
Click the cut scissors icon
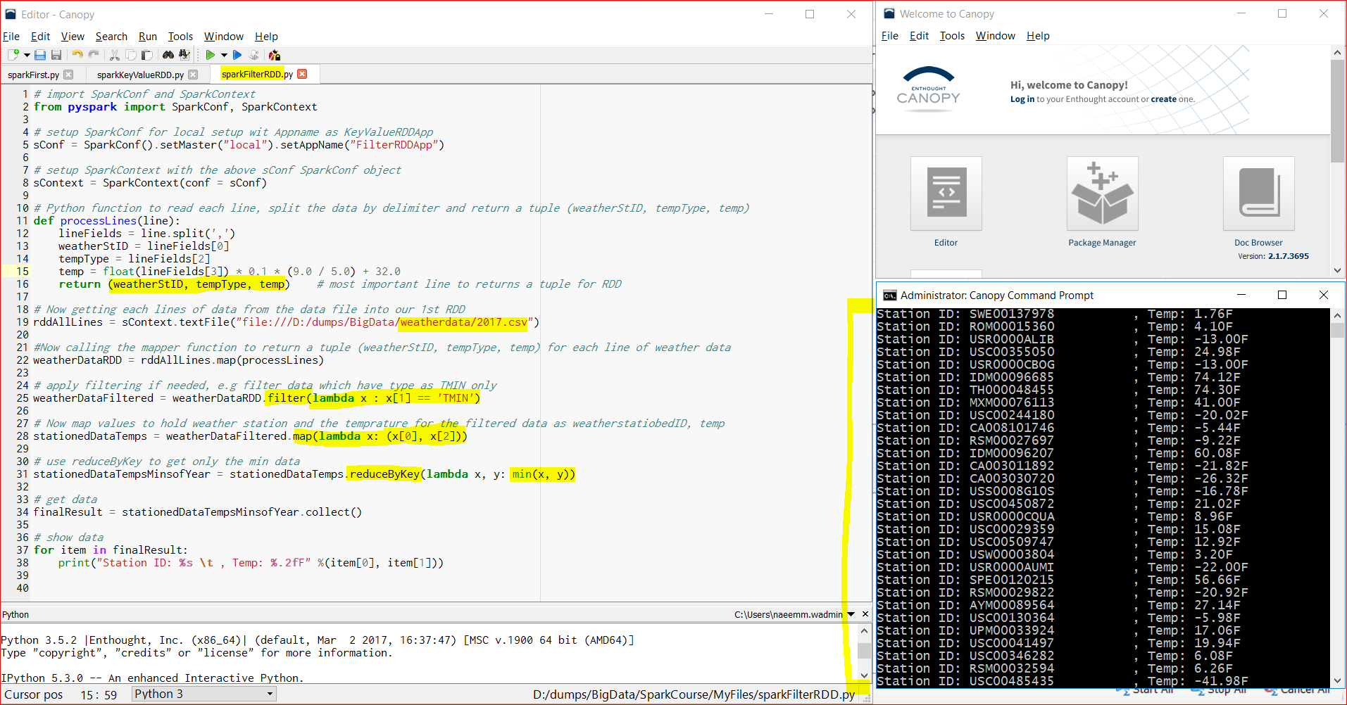115,55
